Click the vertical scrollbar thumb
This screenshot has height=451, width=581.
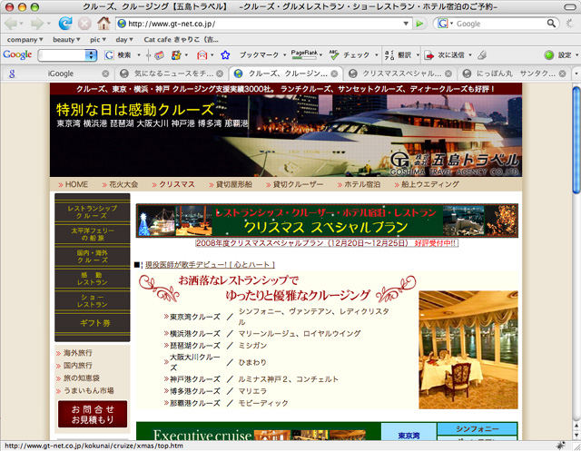[x=576, y=140]
